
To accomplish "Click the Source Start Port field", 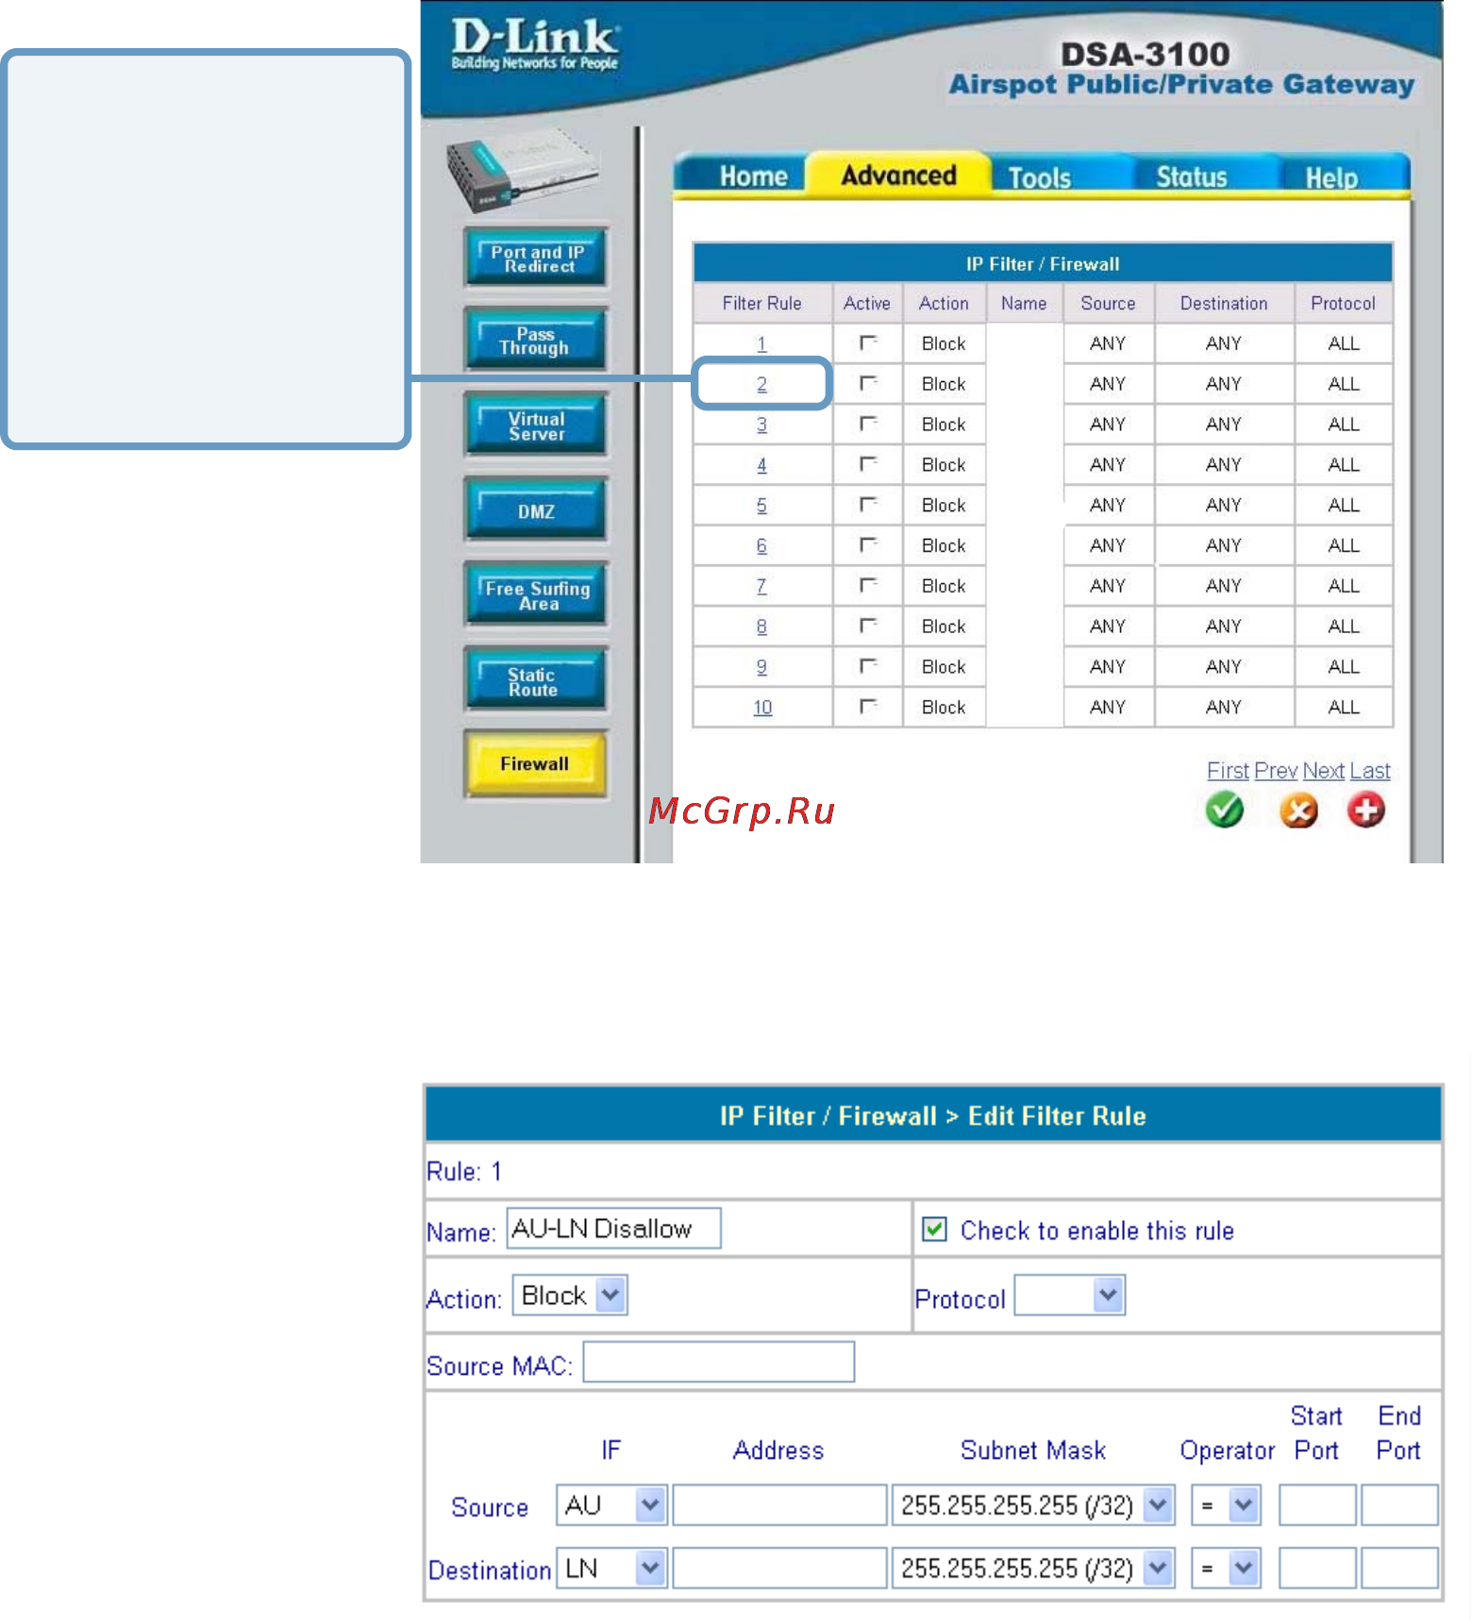I will [1317, 1505].
